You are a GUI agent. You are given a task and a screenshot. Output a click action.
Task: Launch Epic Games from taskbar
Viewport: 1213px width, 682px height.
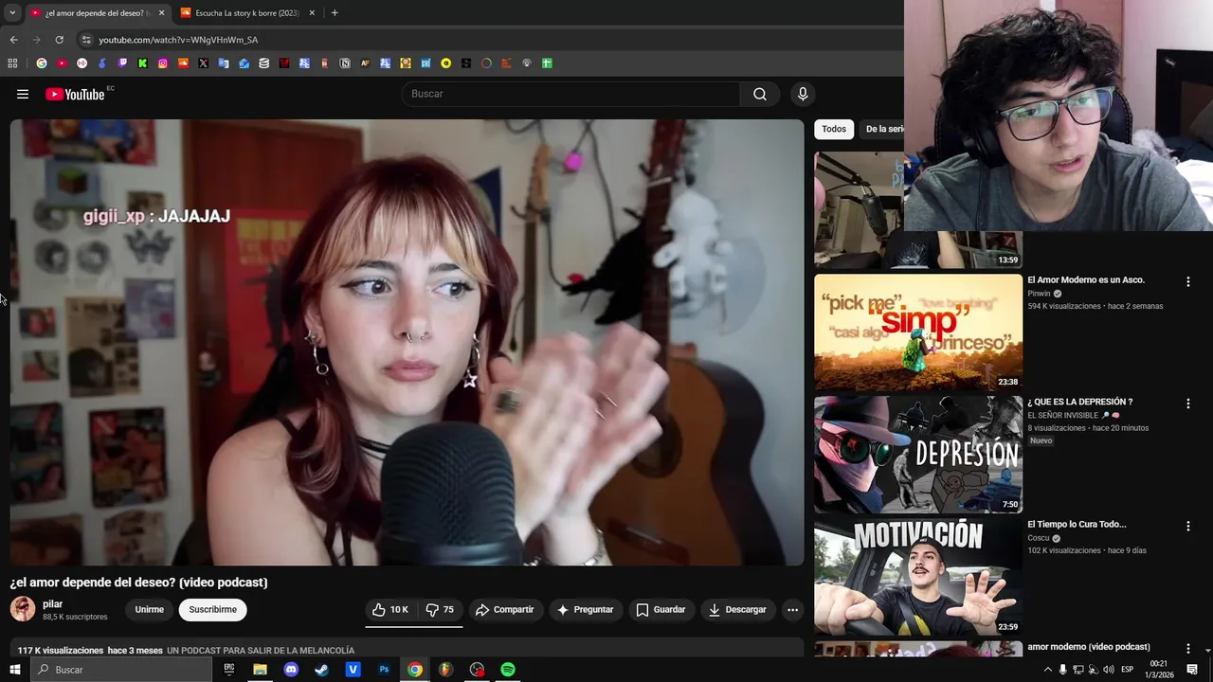coord(229,670)
